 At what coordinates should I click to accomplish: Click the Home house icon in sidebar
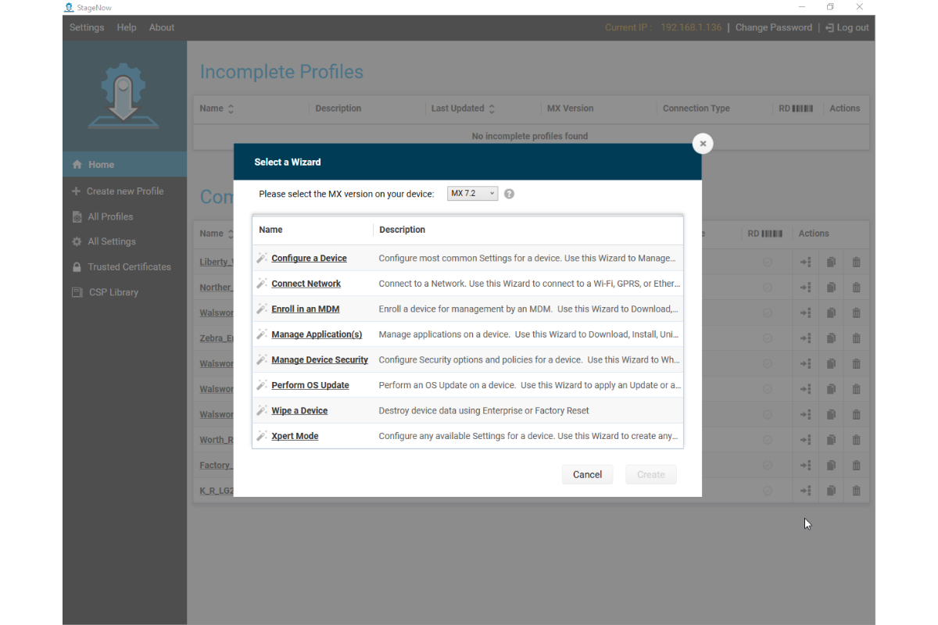[x=76, y=164]
